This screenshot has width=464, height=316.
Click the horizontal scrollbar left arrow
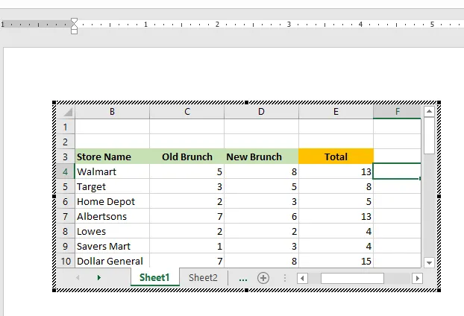click(x=302, y=279)
